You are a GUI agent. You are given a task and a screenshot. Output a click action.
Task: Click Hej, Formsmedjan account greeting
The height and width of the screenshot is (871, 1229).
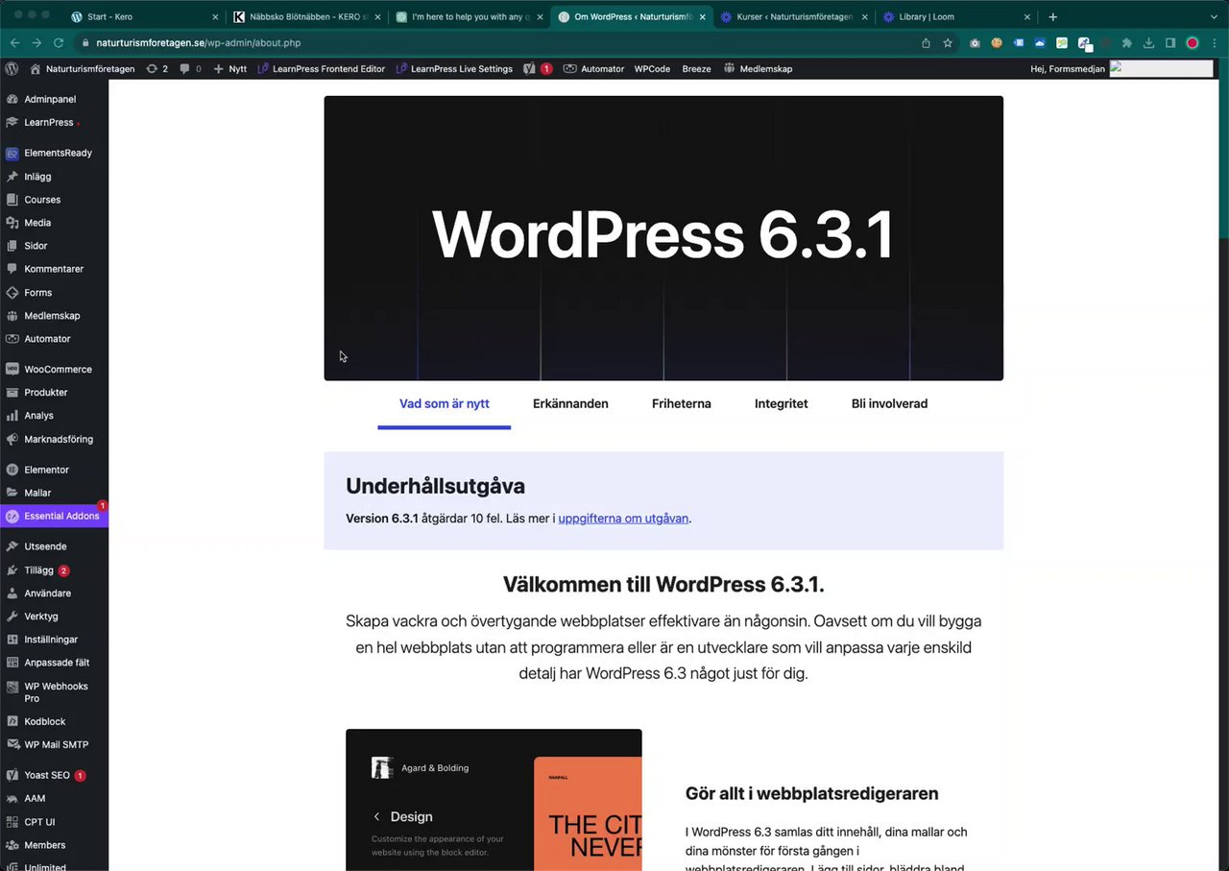(1068, 69)
